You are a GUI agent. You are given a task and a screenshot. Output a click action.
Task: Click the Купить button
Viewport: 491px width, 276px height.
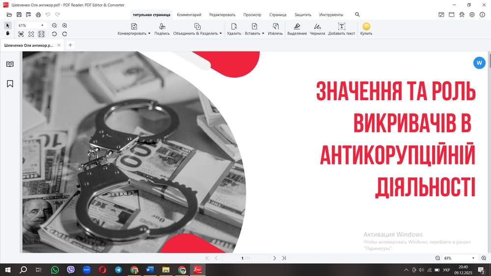[x=366, y=29]
